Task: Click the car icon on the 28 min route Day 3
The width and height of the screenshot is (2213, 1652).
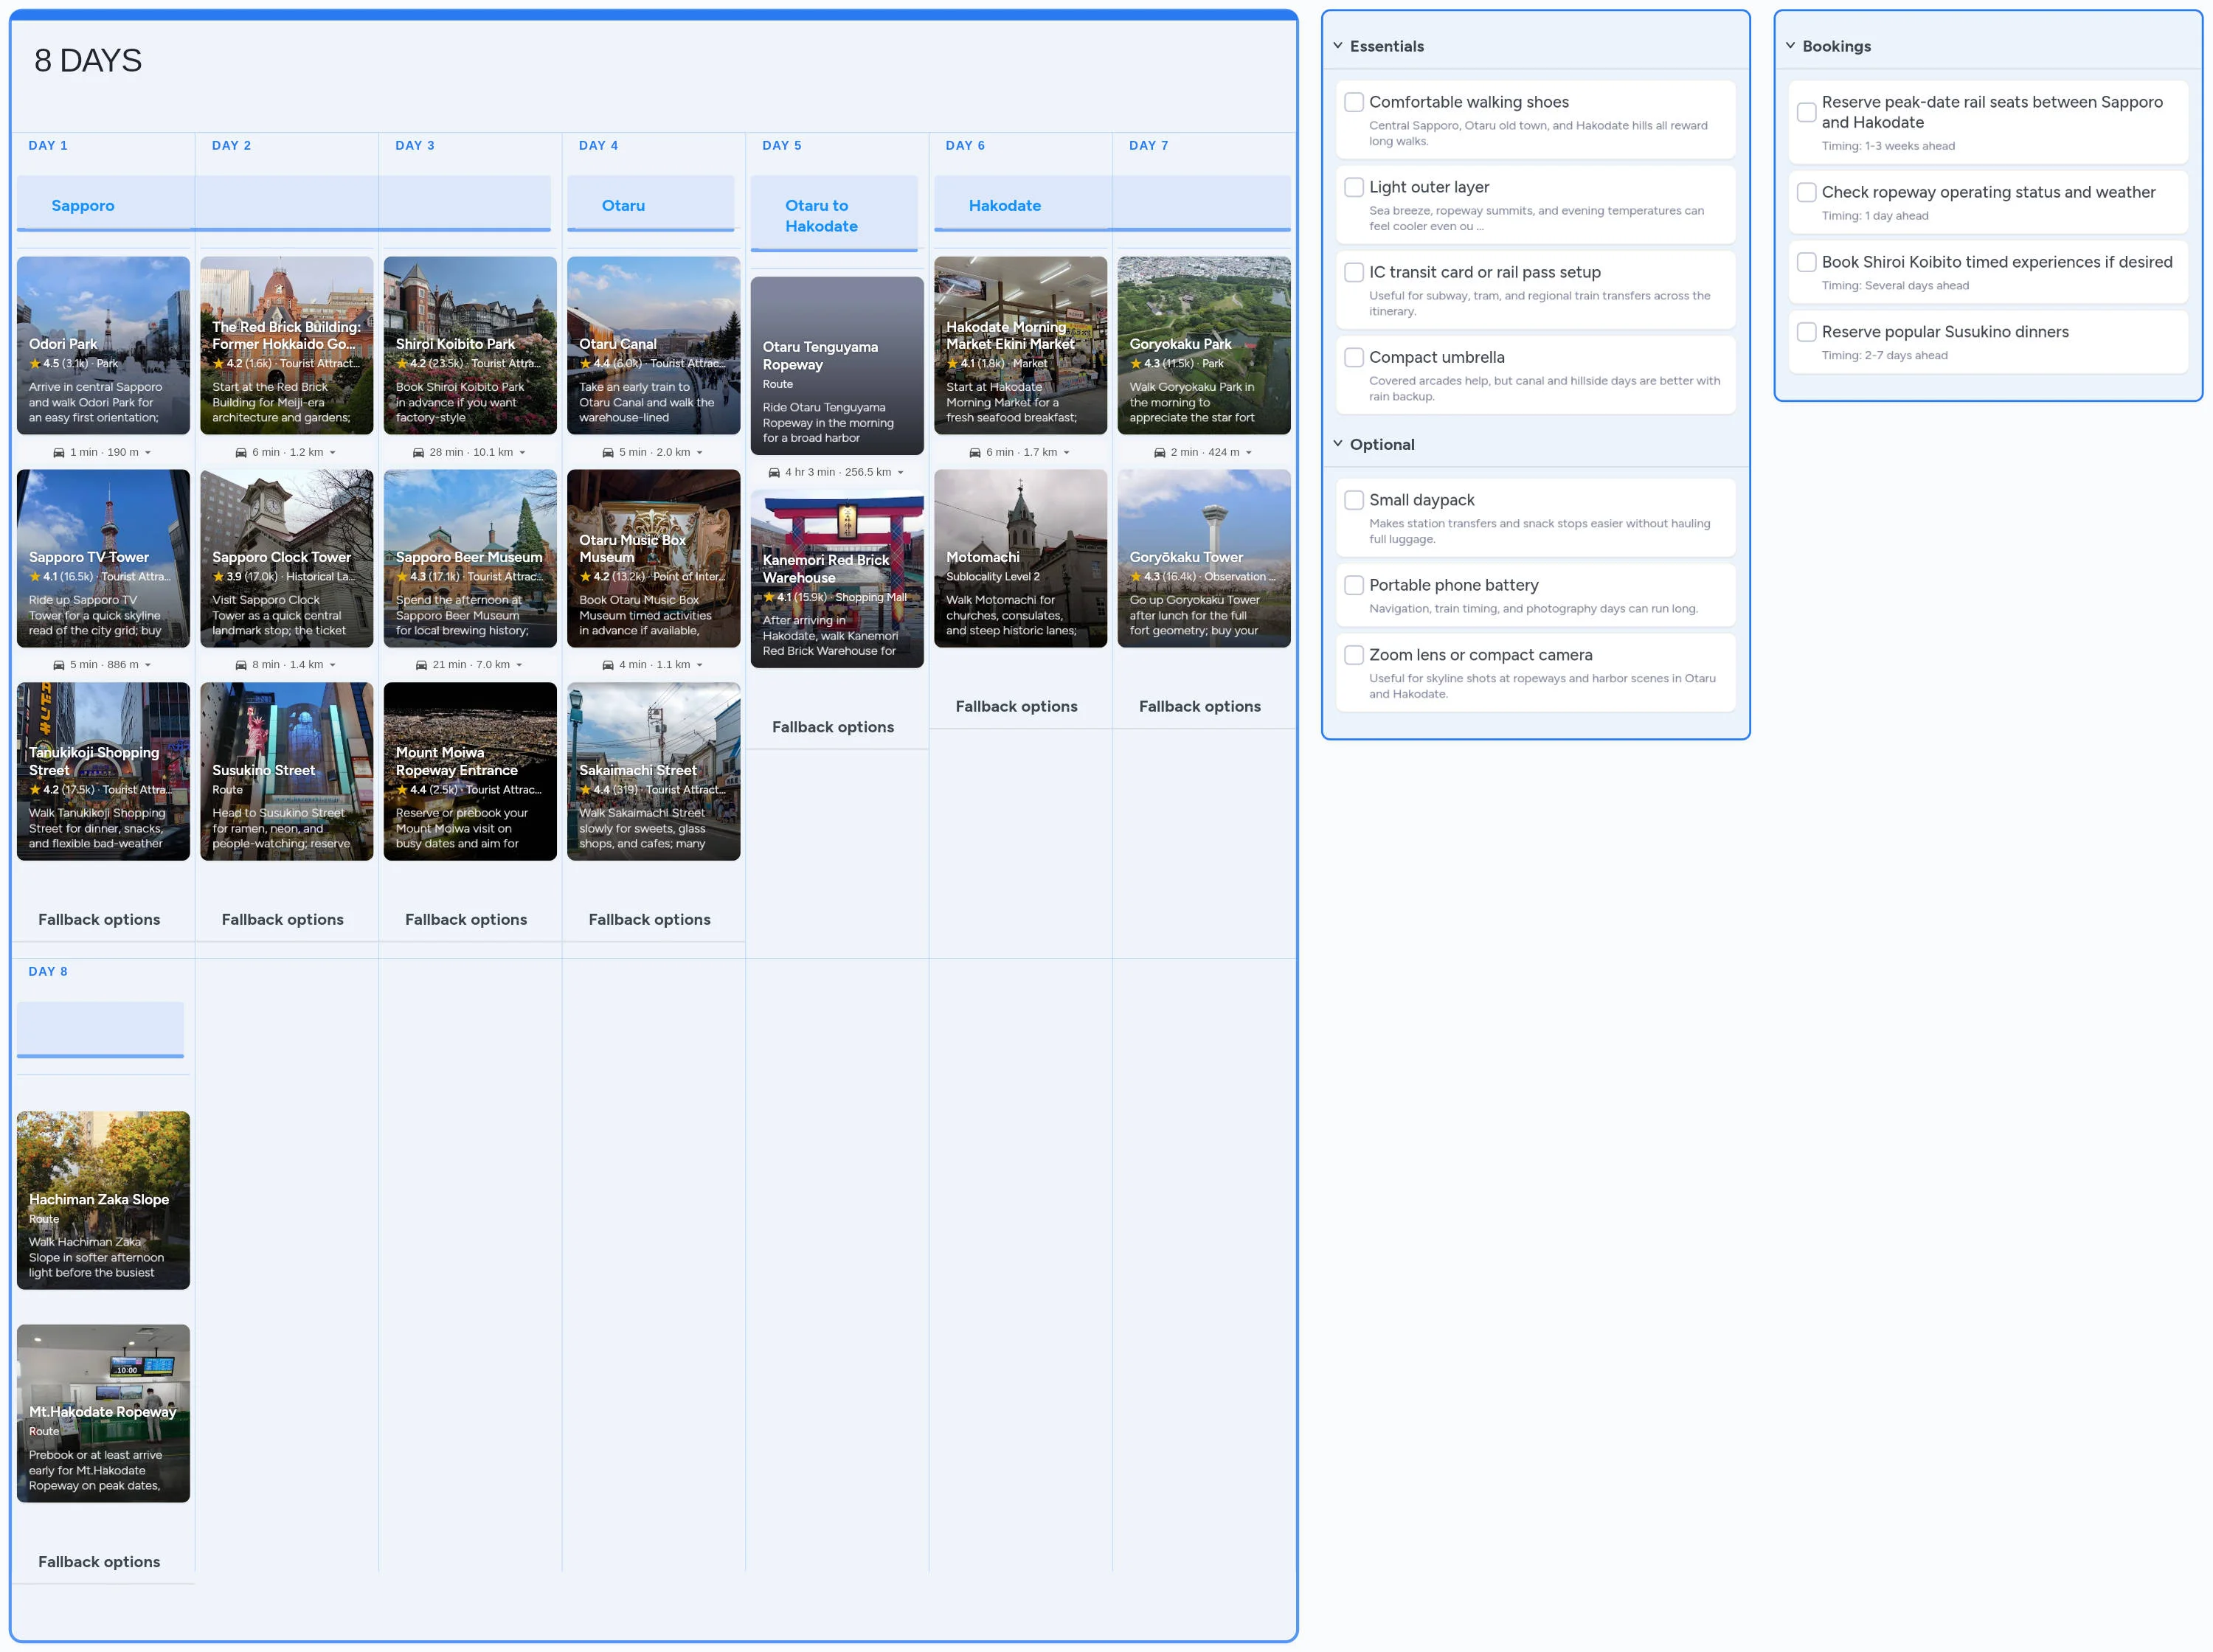Action: 419,452
